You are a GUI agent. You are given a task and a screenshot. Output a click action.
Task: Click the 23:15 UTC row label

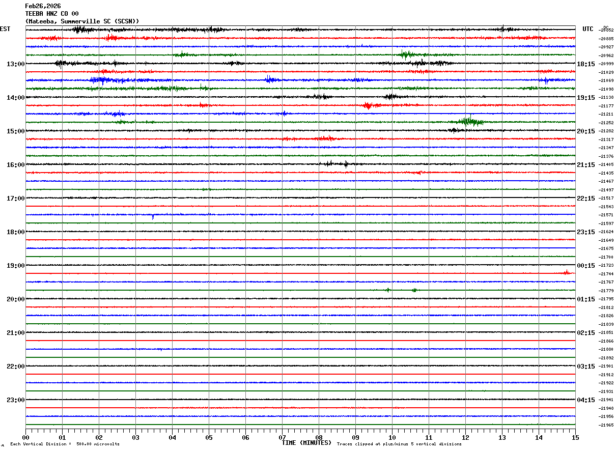pos(586,232)
